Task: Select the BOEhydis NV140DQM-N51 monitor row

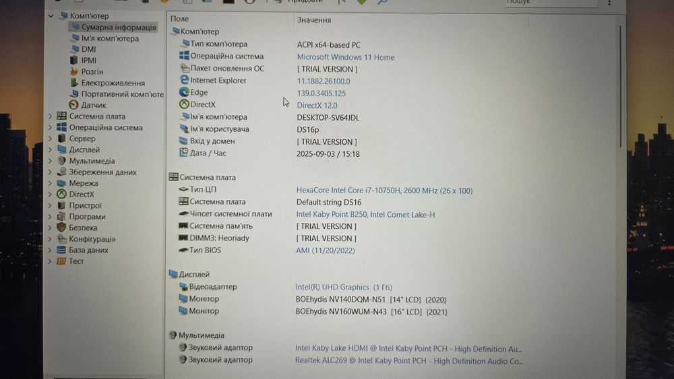Action: coord(371,300)
